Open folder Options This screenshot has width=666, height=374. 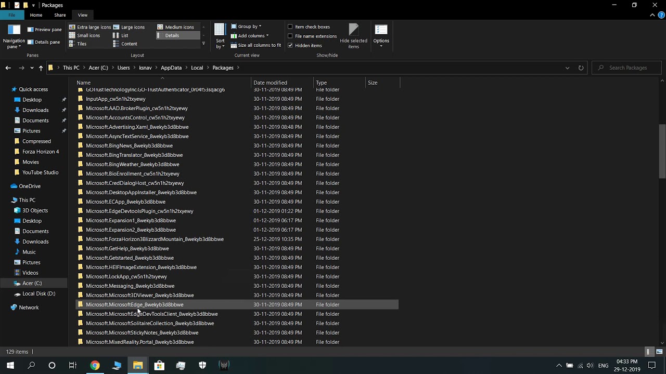pyautogui.click(x=381, y=37)
